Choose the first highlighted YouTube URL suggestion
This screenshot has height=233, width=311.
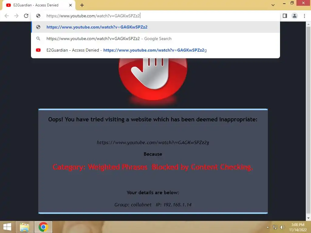click(155, 27)
